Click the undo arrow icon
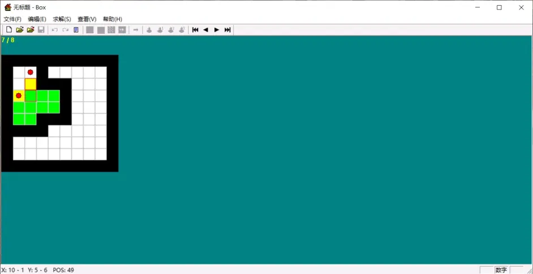533x274 pixels. pyautogui.click(x=55, y=30)
